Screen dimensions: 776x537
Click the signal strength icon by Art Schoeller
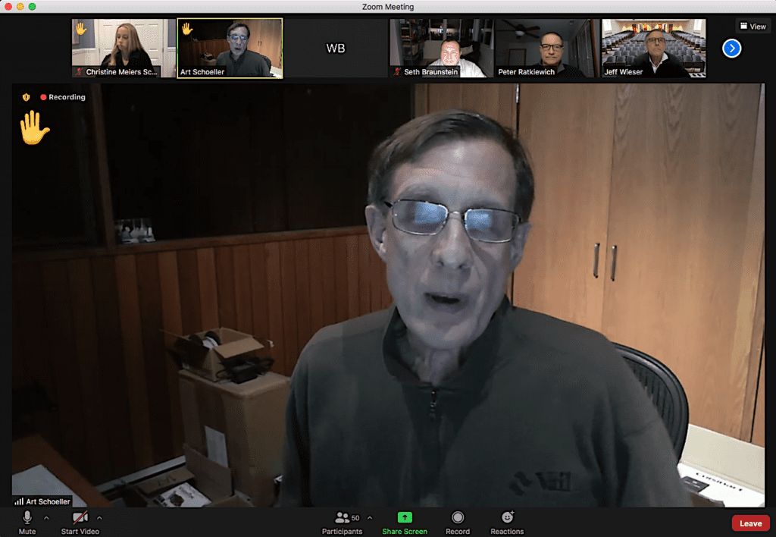pyautogui.click(x=19, y=501)
